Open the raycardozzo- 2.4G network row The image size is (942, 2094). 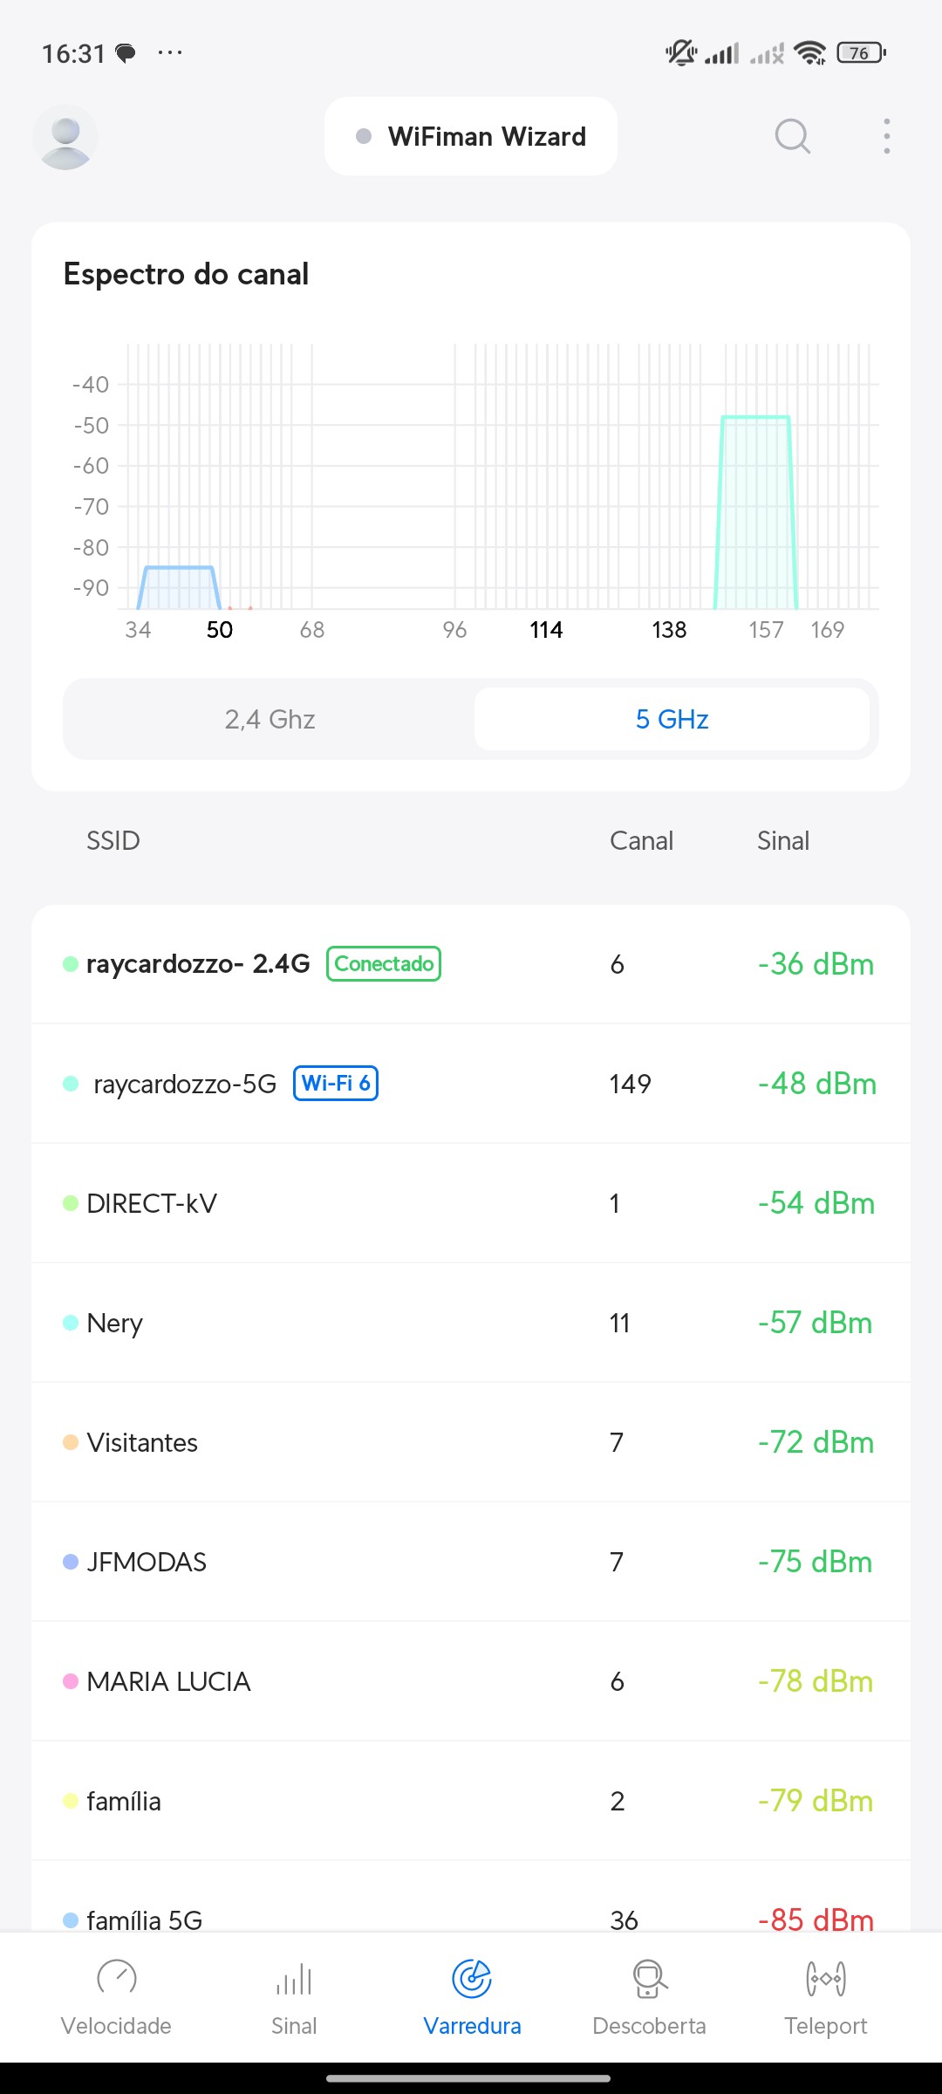pos(471,964)
